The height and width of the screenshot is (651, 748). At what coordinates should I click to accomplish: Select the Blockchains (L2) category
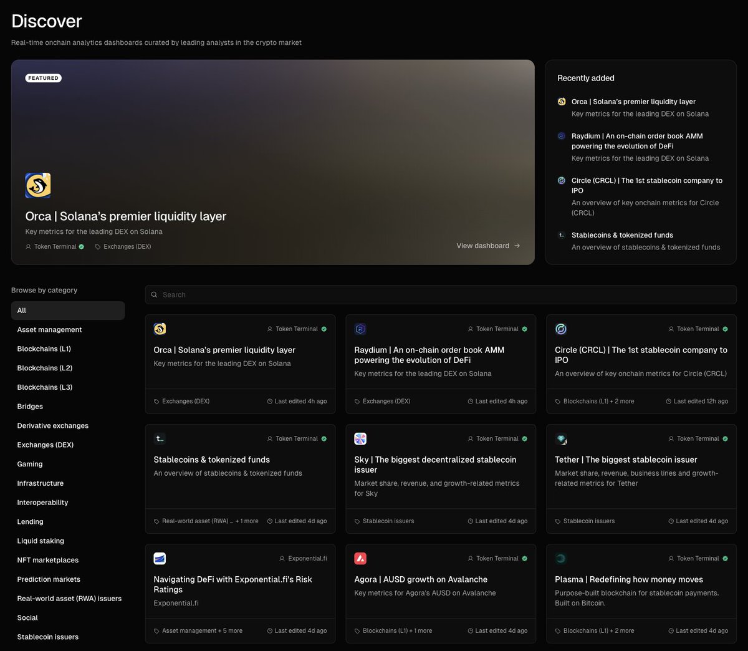[68, 368]
